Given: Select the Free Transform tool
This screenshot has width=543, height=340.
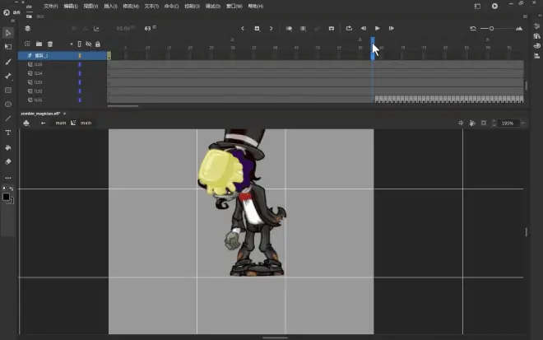Looking at the screenshot, I should pyautogui.click(x=8, y=46).
